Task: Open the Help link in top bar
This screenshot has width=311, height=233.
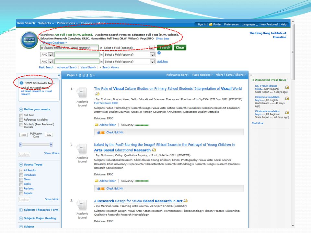Action: pyautogui.click(x=283, y=24)
